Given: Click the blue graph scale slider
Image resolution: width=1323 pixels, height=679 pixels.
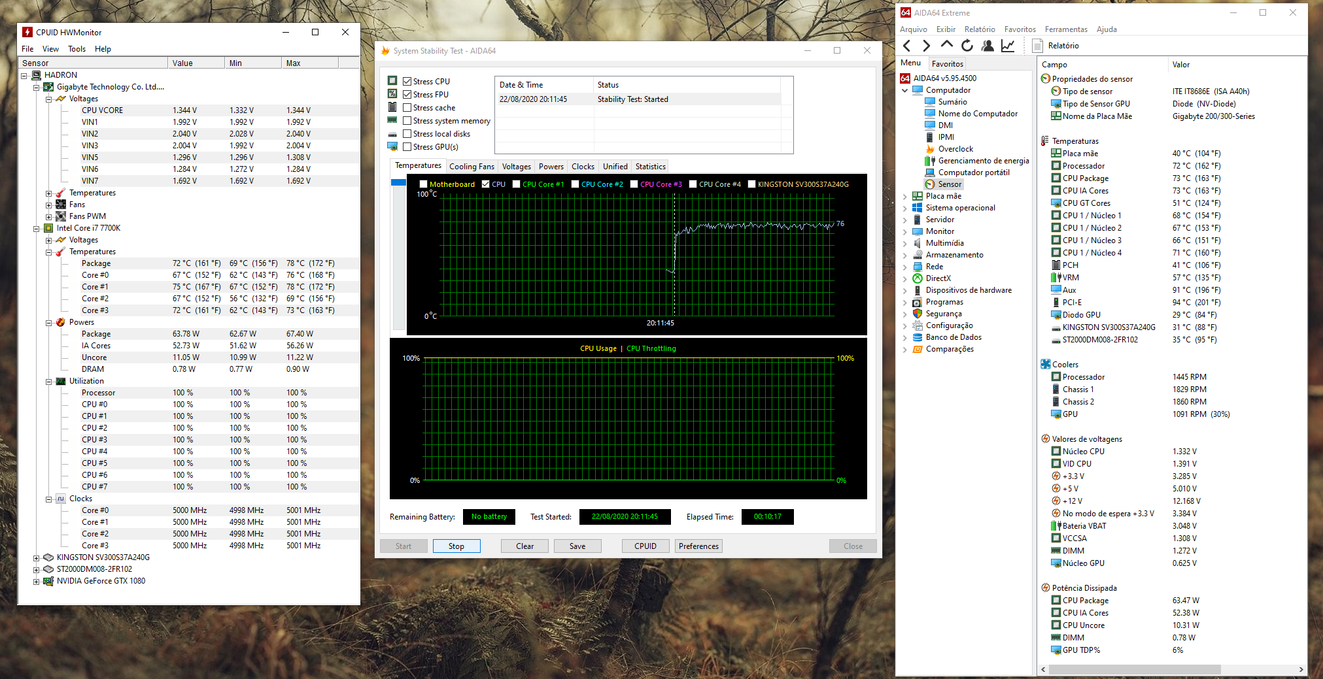Looking at the screenshot, I should [398, 182].
